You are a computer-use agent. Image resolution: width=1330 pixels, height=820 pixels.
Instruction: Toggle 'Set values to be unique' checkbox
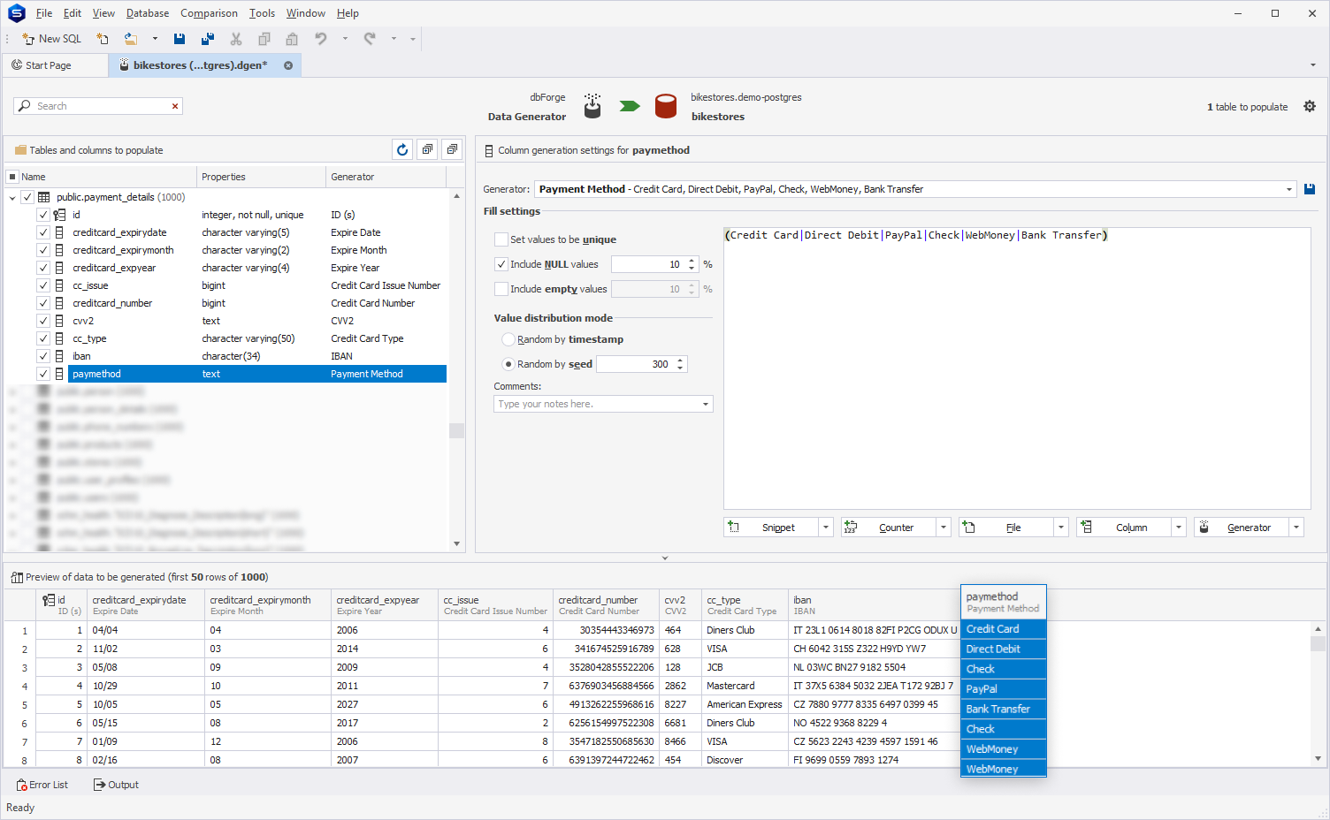point(501,239)
